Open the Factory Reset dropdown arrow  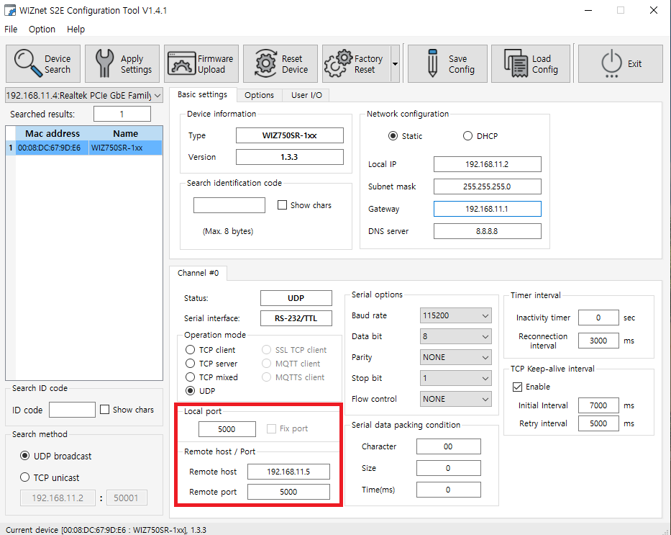click(x=395, y=64)
